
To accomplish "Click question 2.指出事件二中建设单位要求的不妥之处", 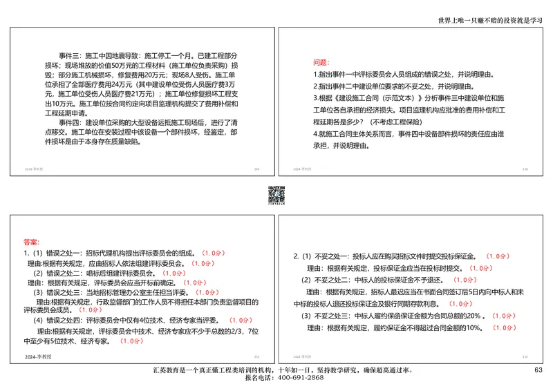I will point(394,86).
